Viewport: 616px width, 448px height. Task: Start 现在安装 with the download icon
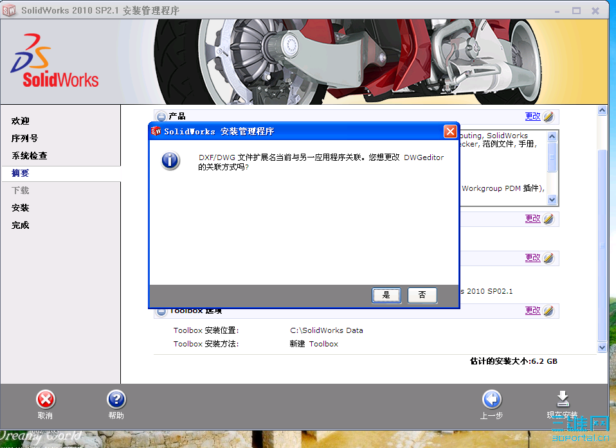(x=563, y=399)
